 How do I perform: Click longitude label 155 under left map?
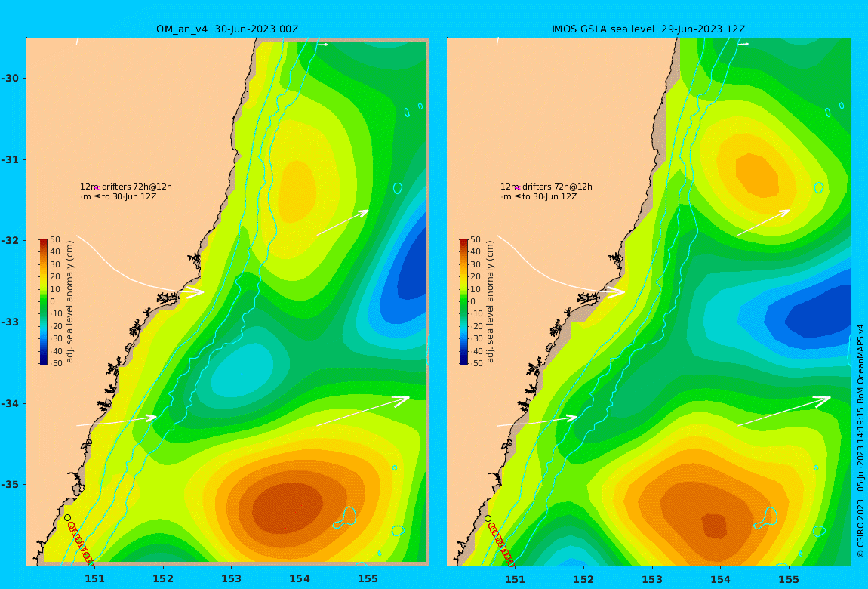coord(368,579)
